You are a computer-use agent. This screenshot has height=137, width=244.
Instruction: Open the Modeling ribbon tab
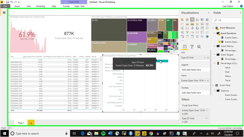40,6
